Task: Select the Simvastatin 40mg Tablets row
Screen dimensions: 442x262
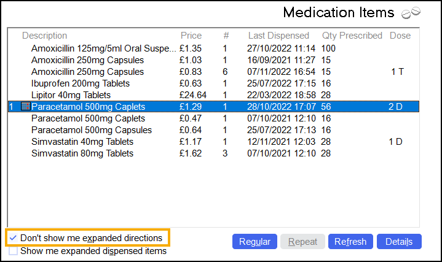Action: [x=82, y=142]
